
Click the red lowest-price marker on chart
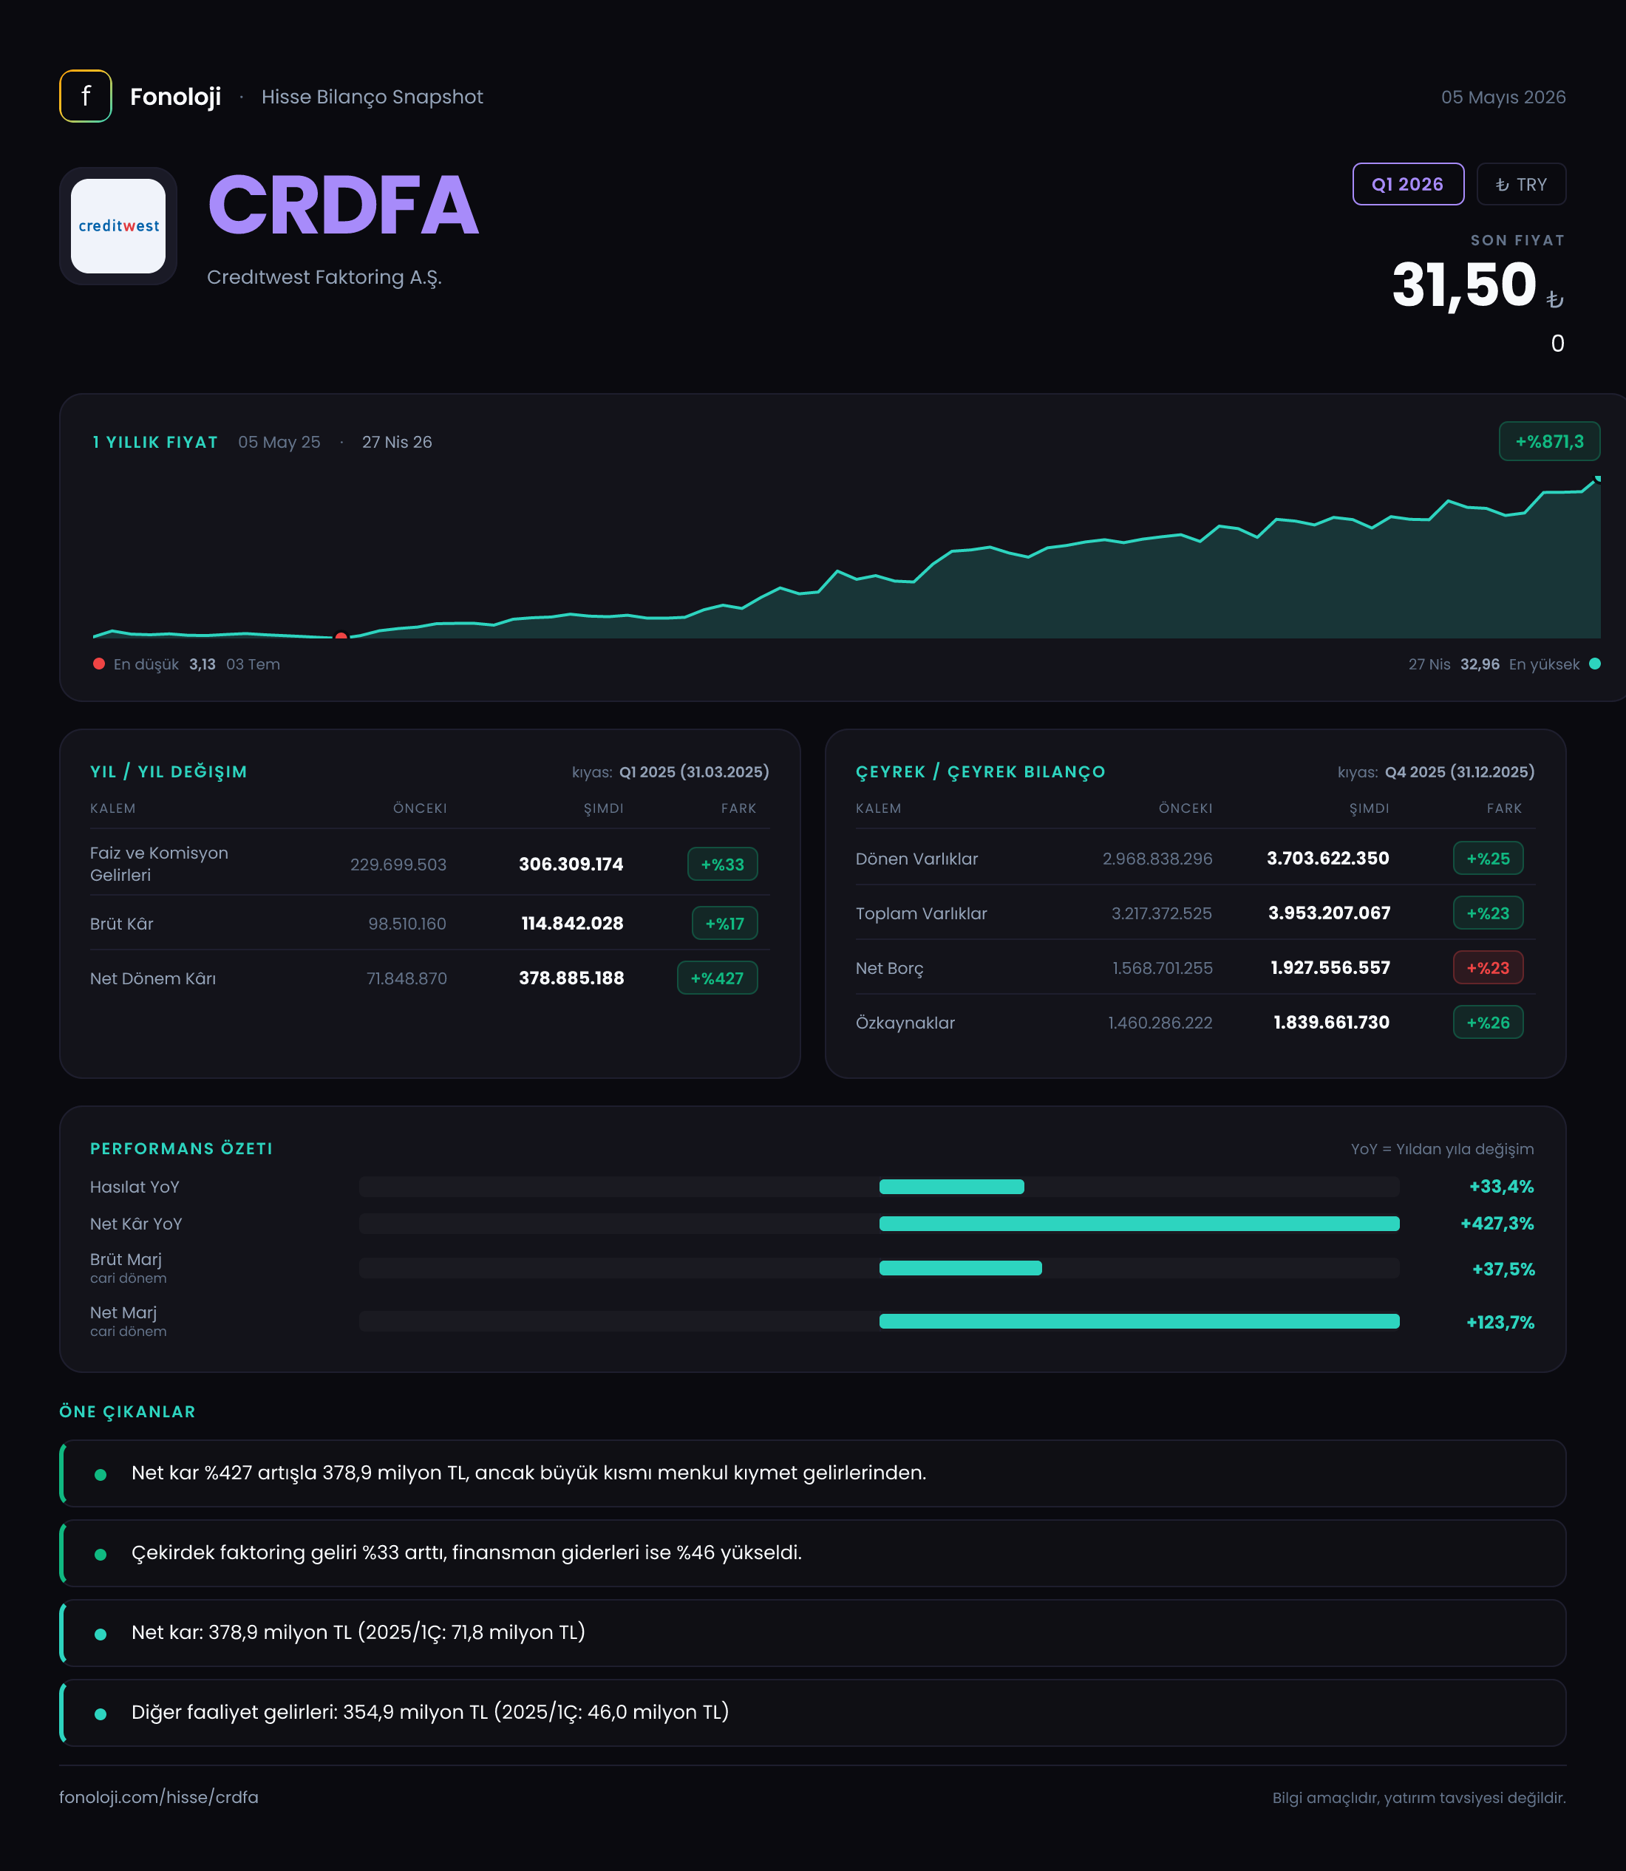[341, 637]
